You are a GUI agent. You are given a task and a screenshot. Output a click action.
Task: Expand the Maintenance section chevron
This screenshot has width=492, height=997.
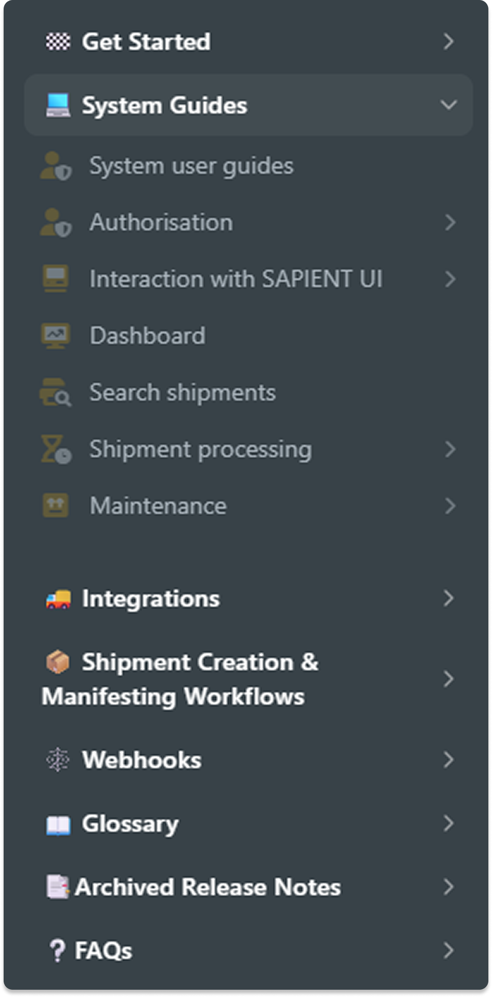coord(450,506)
